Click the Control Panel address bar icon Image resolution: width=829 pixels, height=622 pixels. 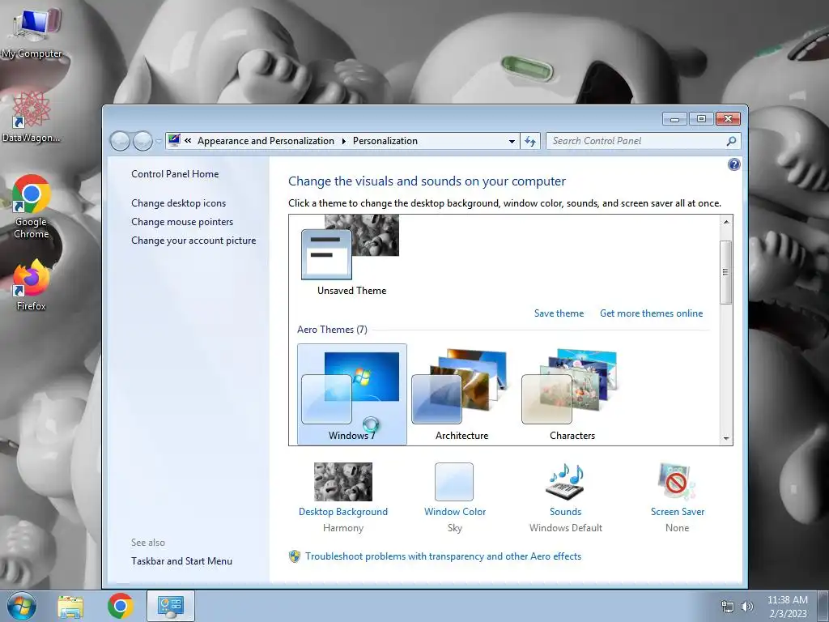(174, 140)
